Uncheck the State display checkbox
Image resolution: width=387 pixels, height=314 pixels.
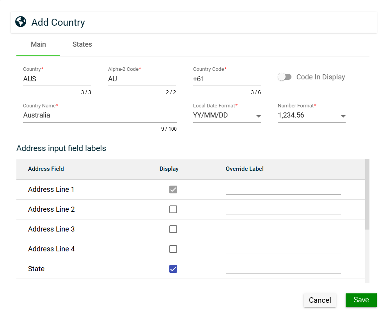173,269
